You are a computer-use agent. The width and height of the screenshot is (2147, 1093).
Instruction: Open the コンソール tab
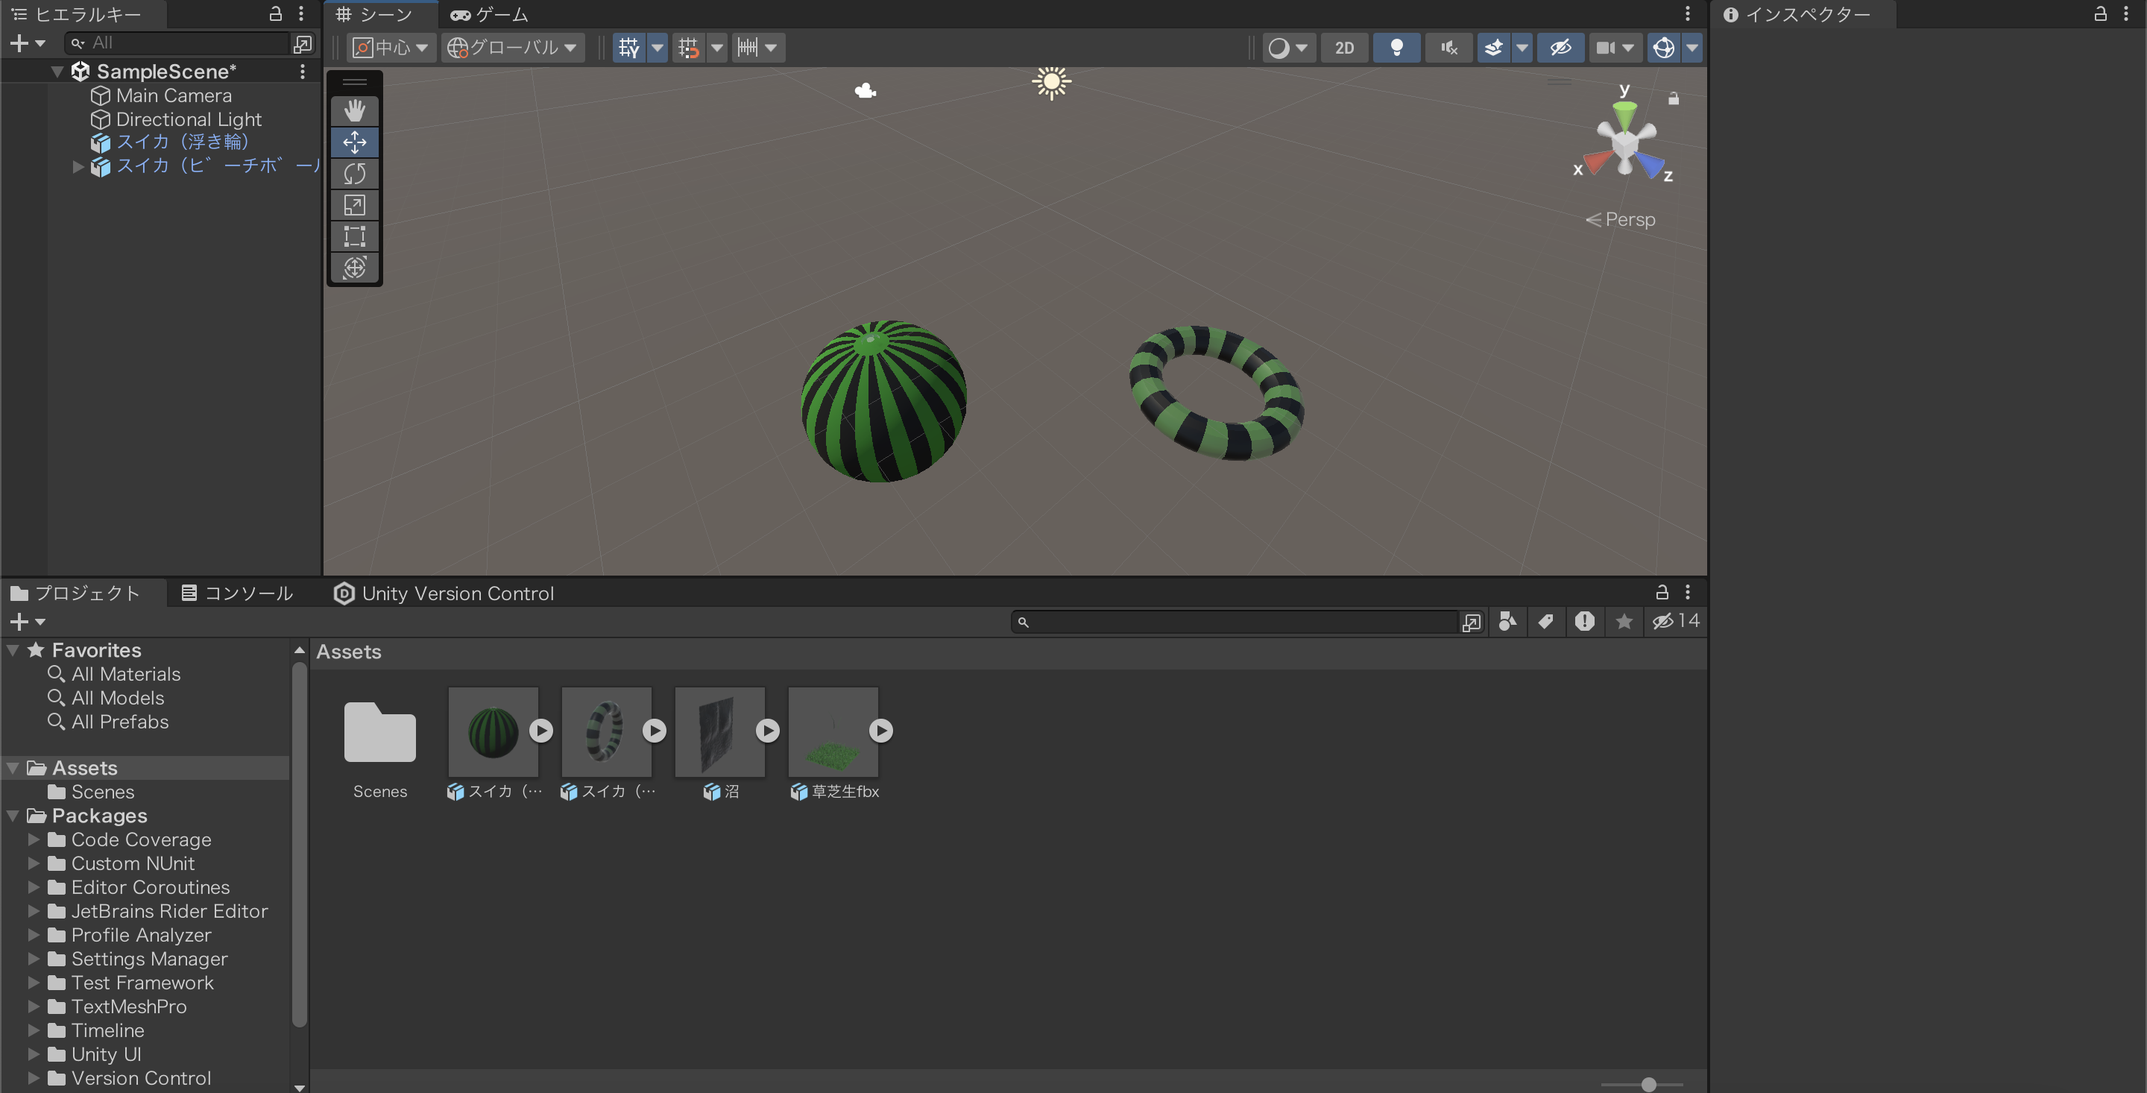[x=238, y=593]
